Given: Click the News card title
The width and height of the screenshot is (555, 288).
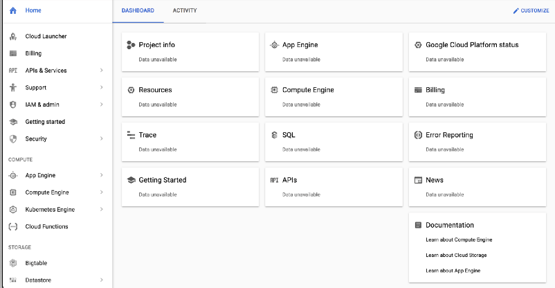Looking at the screenshot, I should click(435, 180).
